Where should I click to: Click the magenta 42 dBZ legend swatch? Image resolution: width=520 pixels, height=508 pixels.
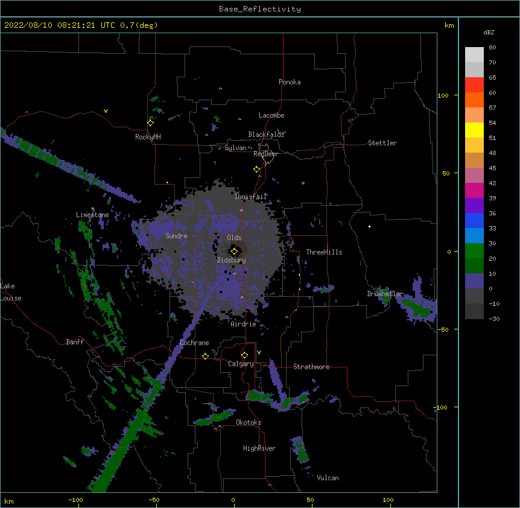[474, 190]
